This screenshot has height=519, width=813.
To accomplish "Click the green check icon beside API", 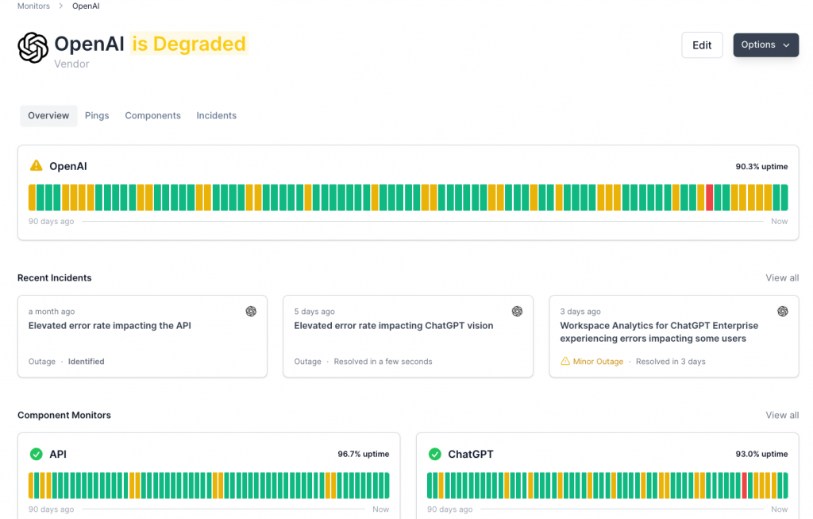I will pos(36,454).
